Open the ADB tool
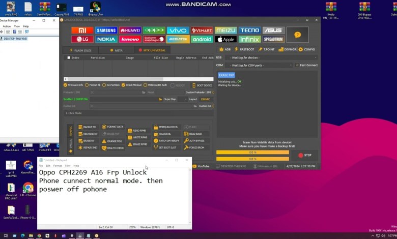Image resolution: width=397 pixels, height=239 pixels. coord(224,49)
